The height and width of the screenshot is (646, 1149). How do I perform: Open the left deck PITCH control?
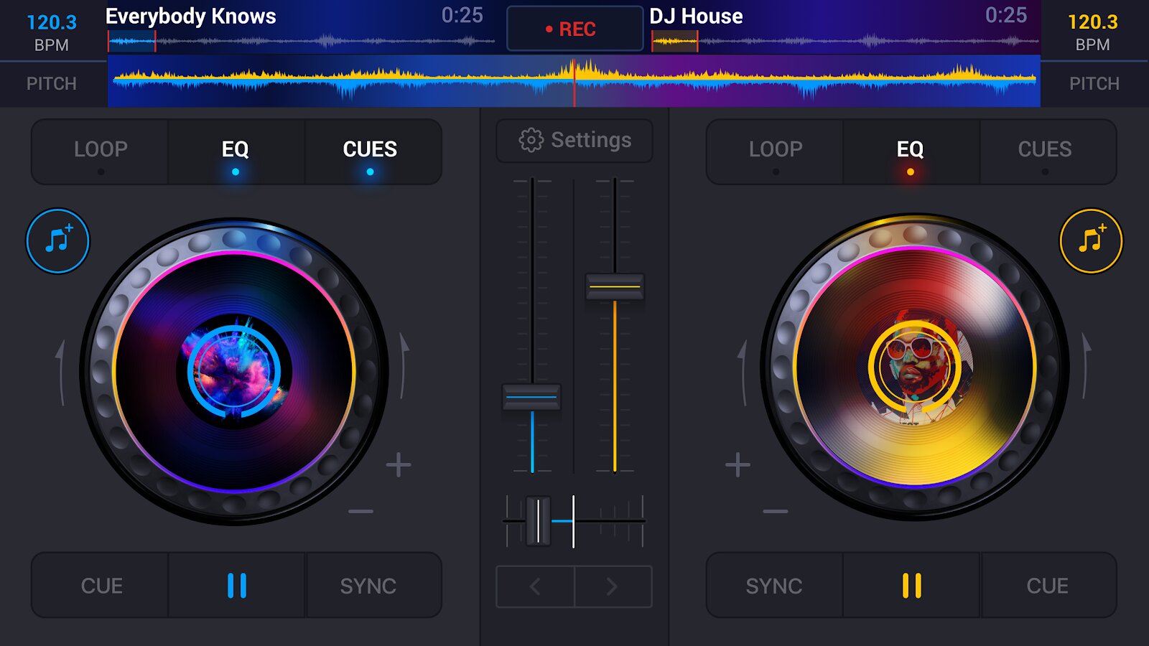coord(52,84)
